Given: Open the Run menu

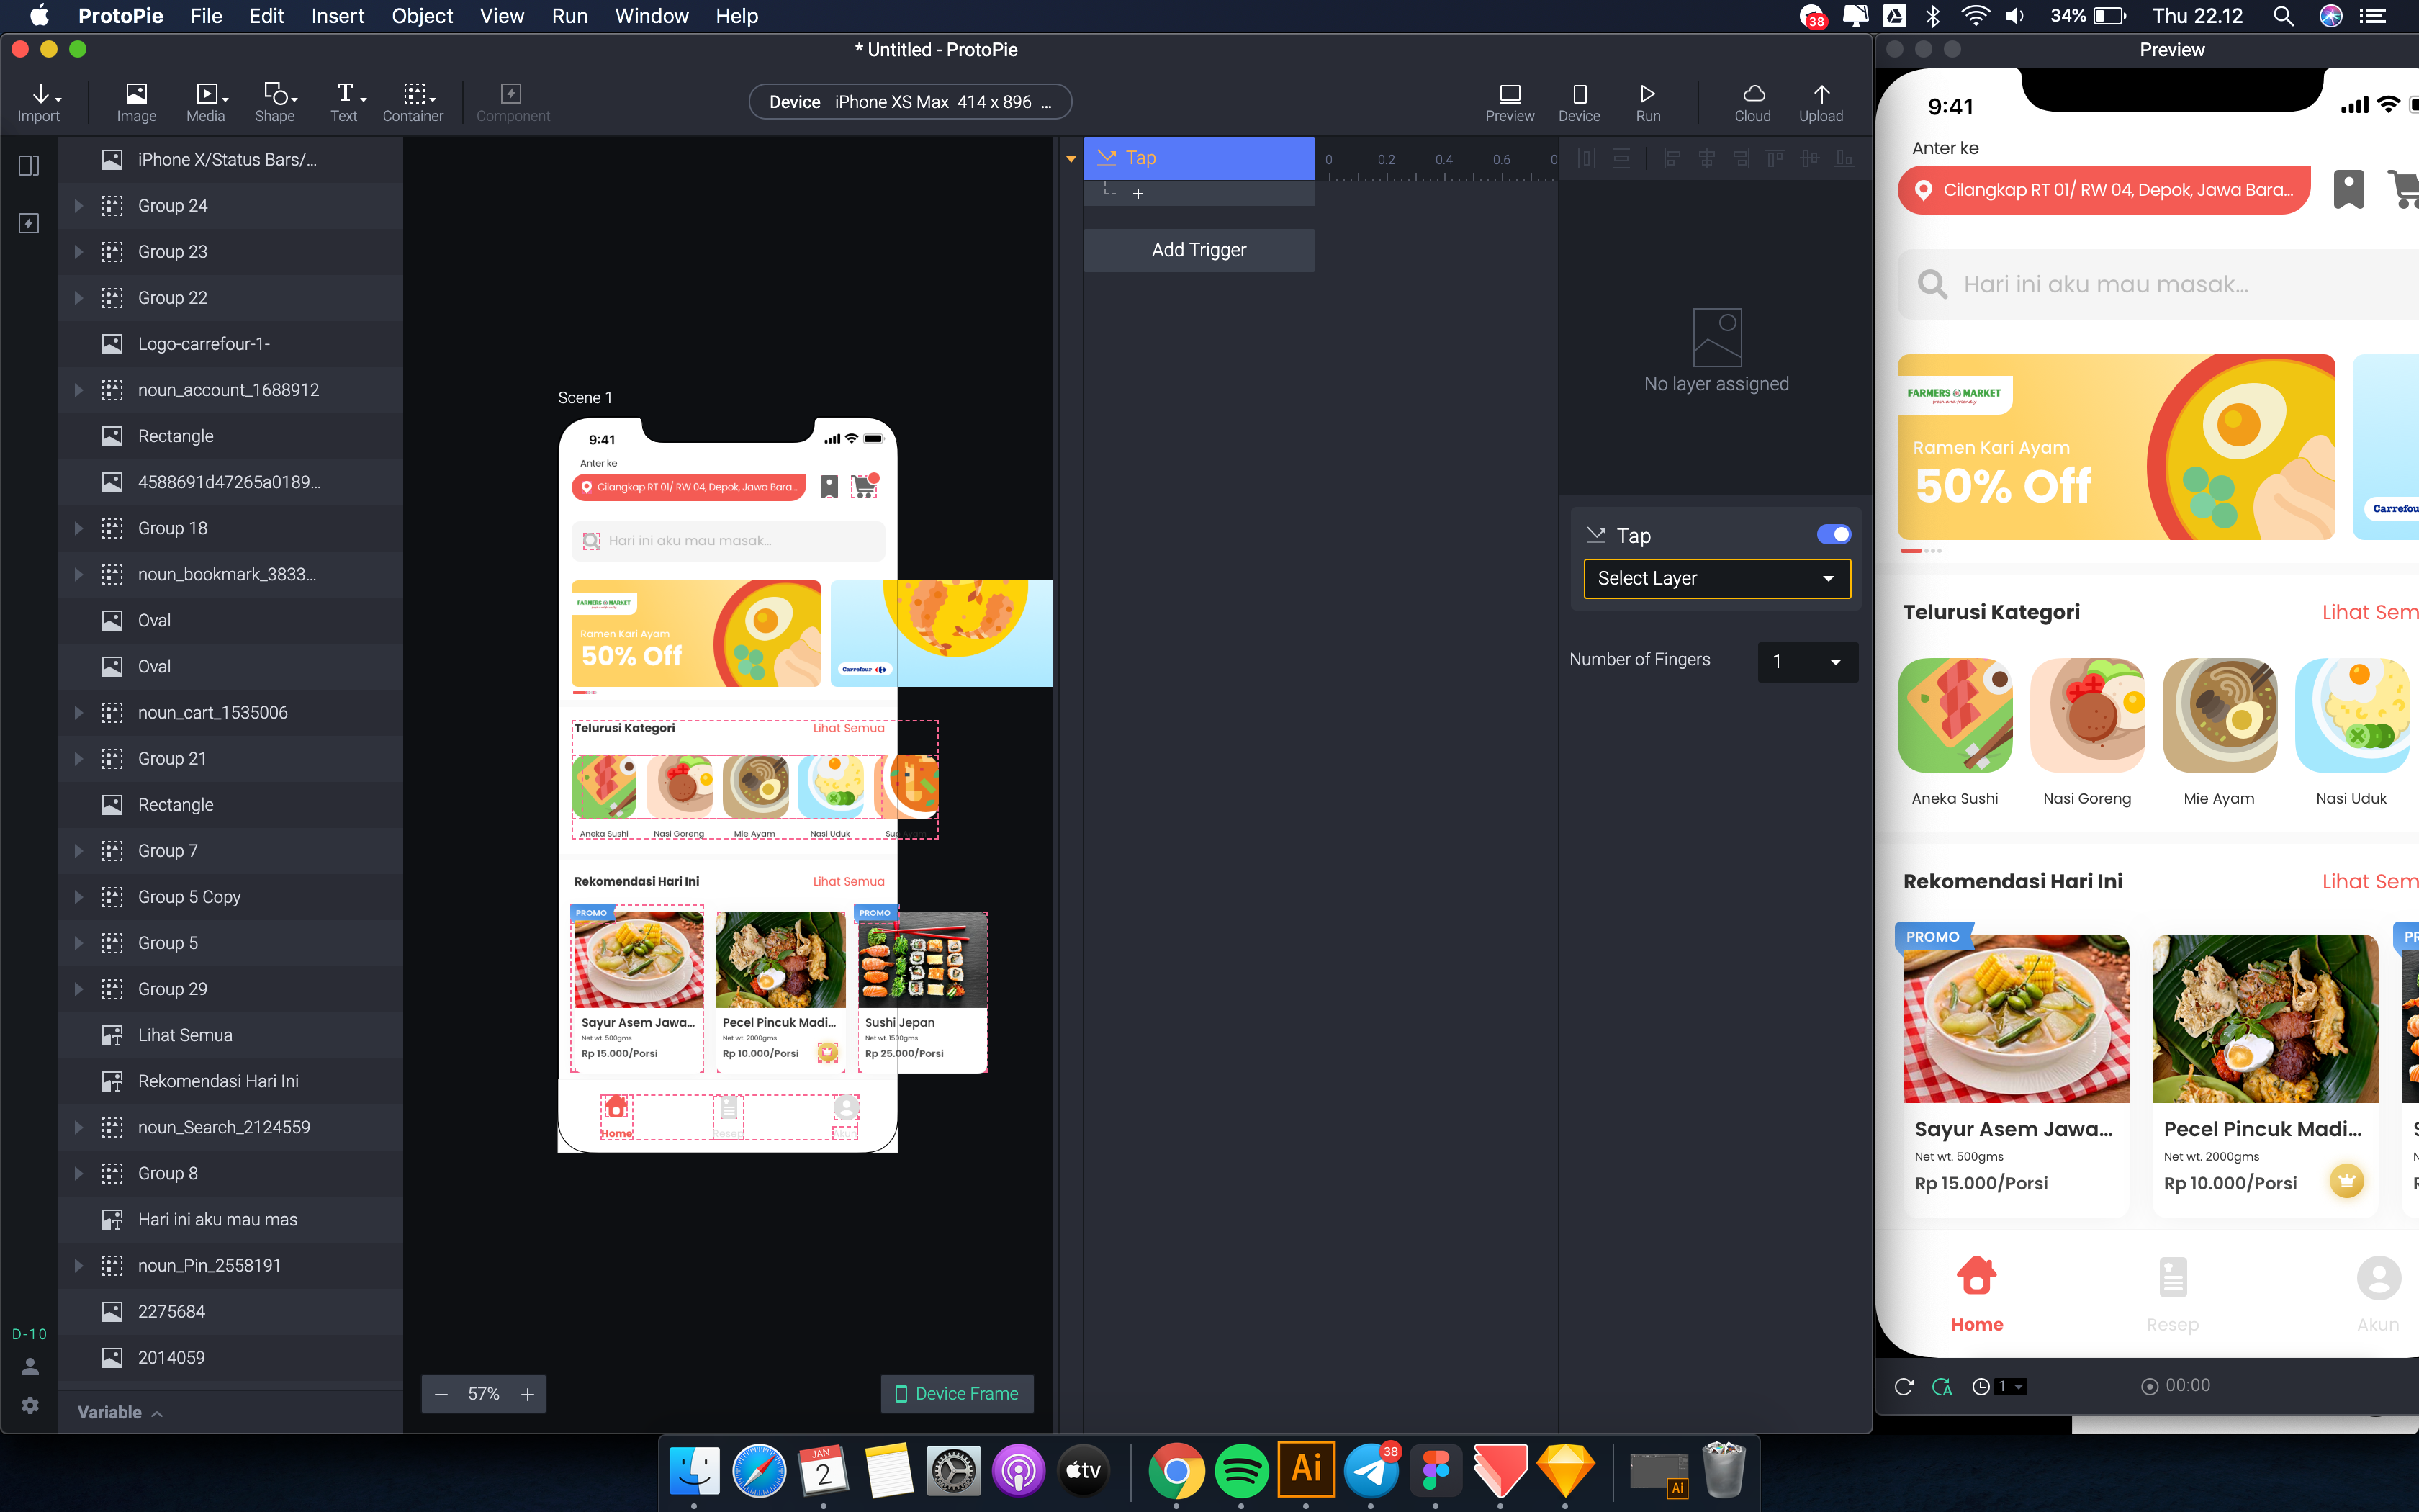Looking at the screenshot, I should (x=569, y=16).
